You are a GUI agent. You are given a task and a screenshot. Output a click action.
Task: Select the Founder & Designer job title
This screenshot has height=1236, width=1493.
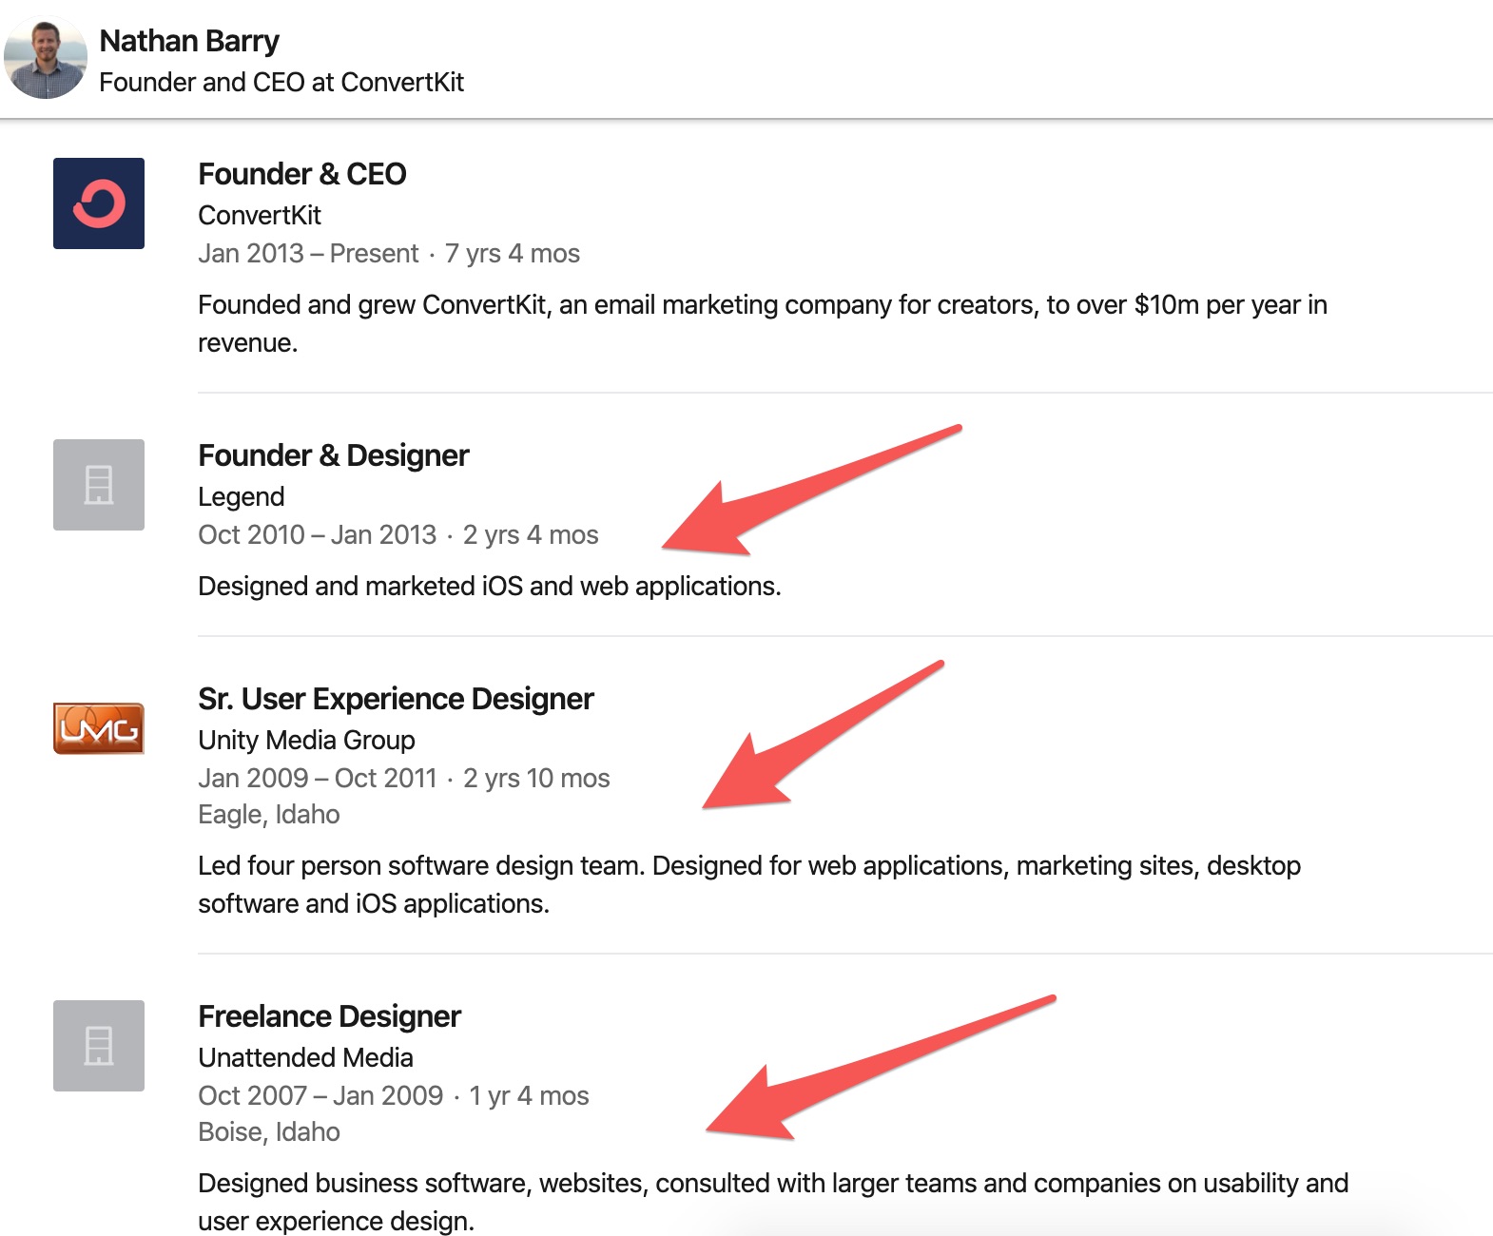pos(334,455)
